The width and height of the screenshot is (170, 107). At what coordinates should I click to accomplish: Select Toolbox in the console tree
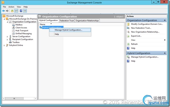[x=16, y=42]
